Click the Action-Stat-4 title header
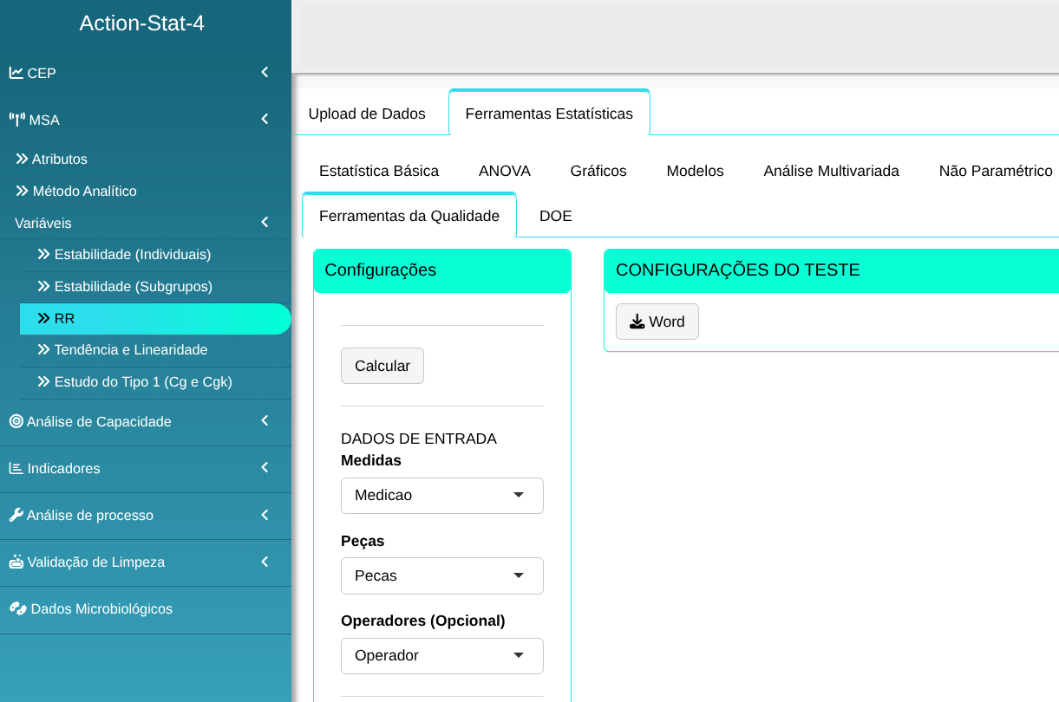Image resolution: width=1059 pixels, height=702 pixels. pyautogui.click(x=142, y=23)
